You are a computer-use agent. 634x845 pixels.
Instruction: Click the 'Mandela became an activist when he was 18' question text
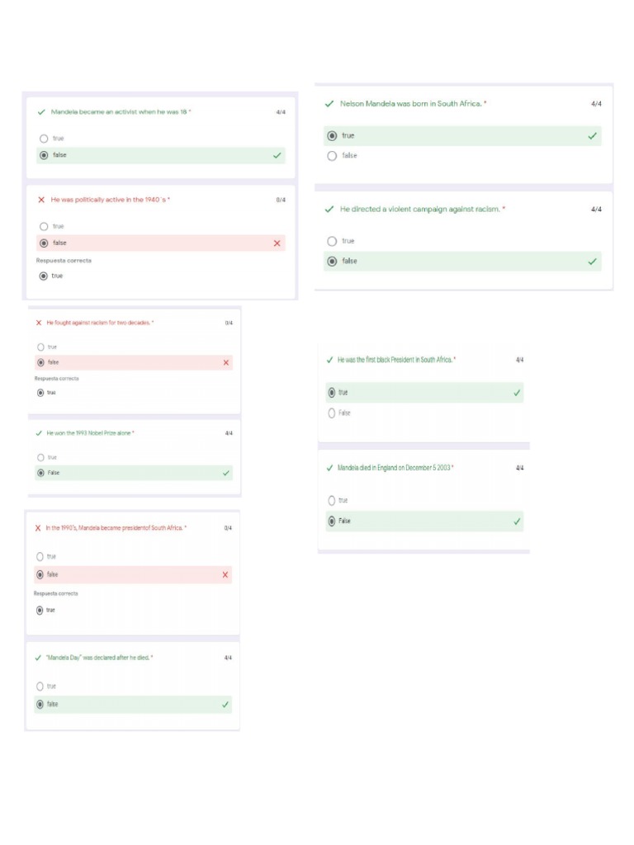point(121,112)
